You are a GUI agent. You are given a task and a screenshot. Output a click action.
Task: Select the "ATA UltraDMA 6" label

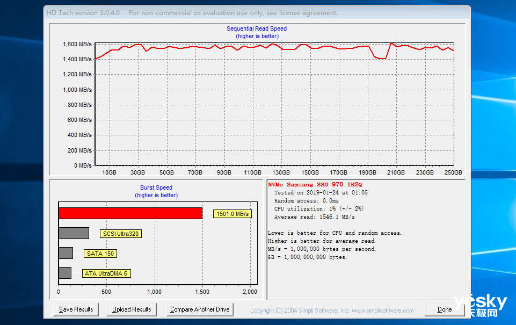(106, 273)
